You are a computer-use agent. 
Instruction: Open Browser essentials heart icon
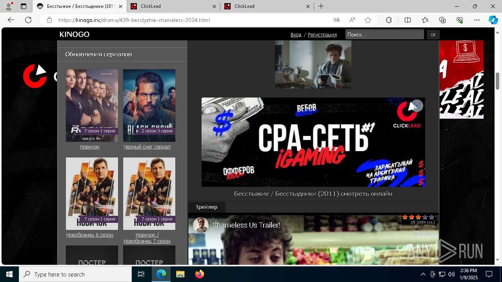460,20
